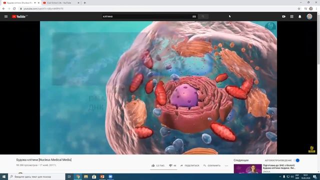Open Microsoft Store from the taskbar
Image resolution: width=320 pixels, height=180 pixels.
(x=94, y=176)
